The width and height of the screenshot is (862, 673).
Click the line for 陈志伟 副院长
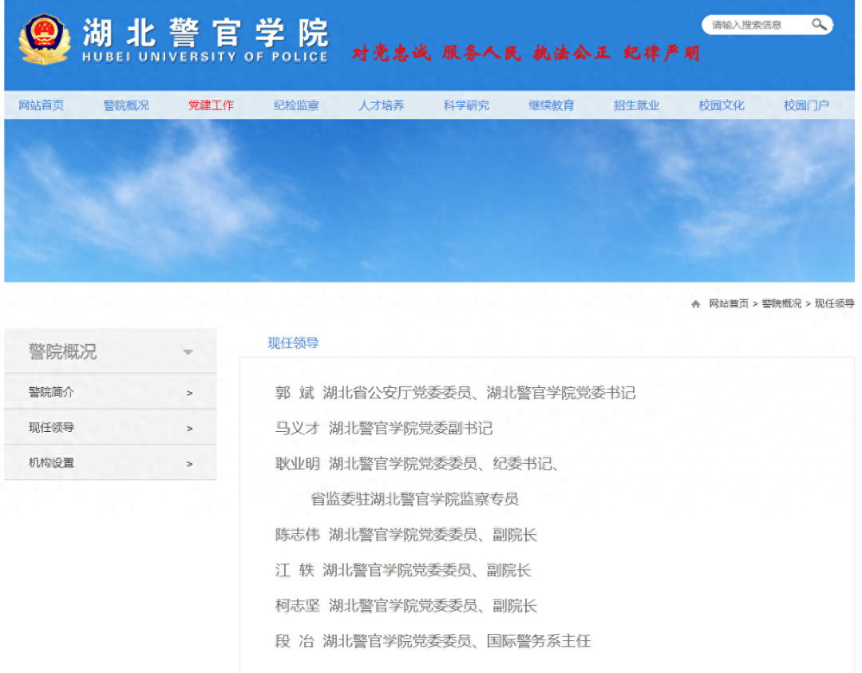click(x=405, y=534)
